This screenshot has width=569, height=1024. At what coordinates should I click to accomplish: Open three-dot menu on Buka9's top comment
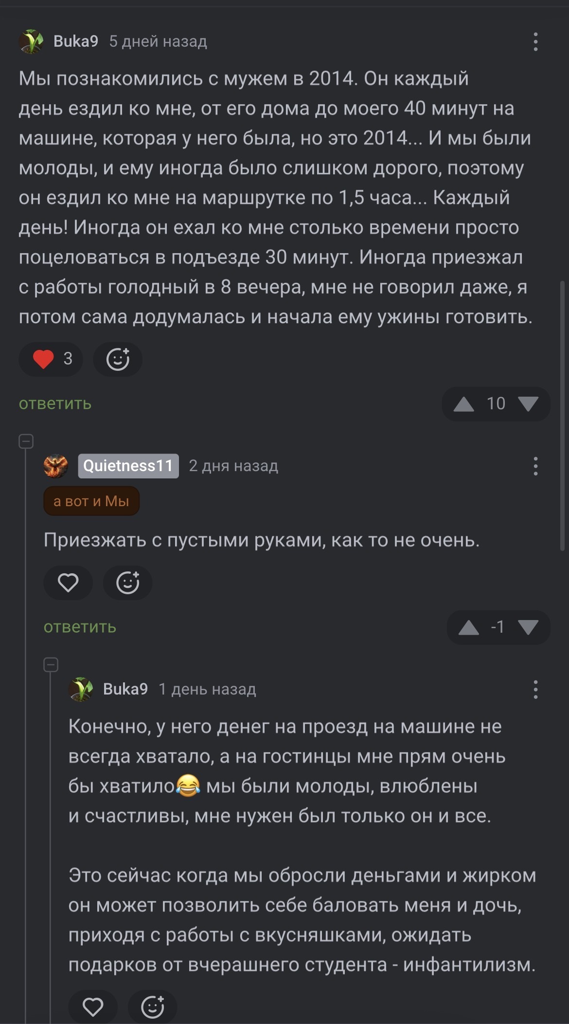[535, 42]
